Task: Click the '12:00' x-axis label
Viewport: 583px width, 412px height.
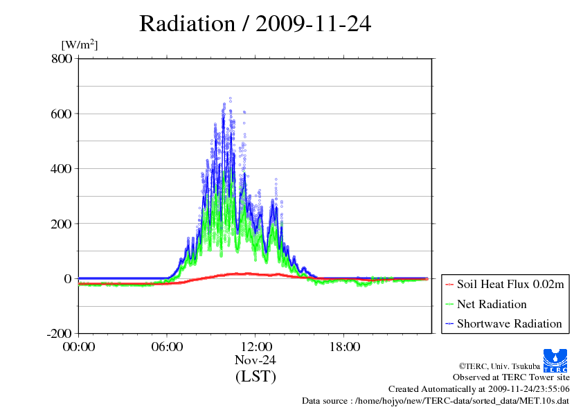Action: coord(255,347)
